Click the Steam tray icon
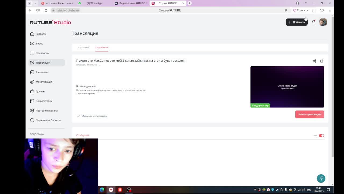This screenshot has height=194, width=344. (277, 190)
